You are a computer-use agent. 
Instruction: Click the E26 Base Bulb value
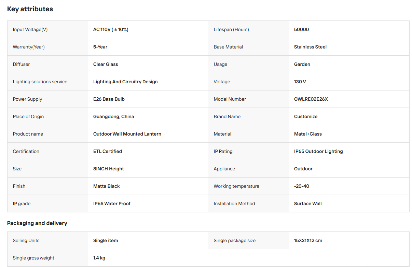(x=109, y=99)
